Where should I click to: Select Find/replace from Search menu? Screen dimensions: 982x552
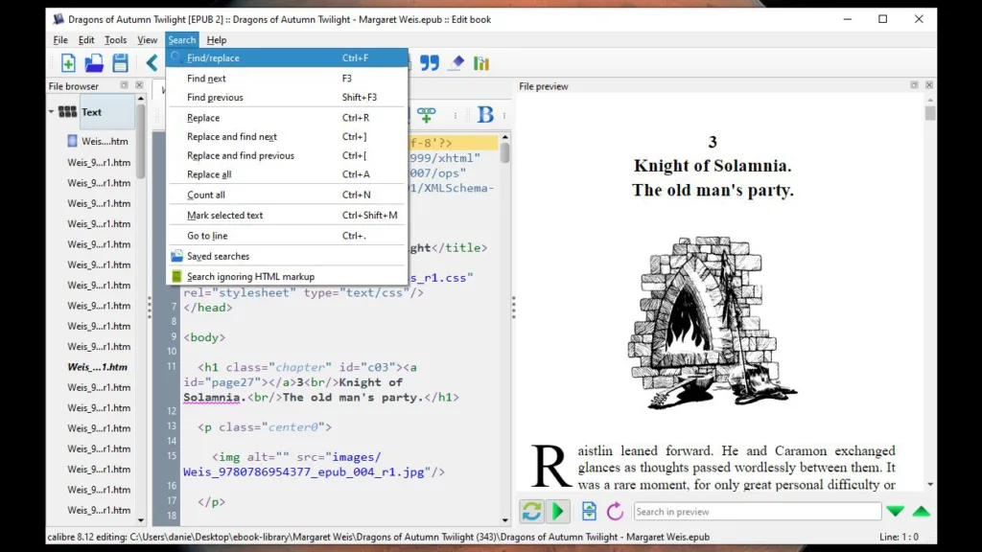213,58
